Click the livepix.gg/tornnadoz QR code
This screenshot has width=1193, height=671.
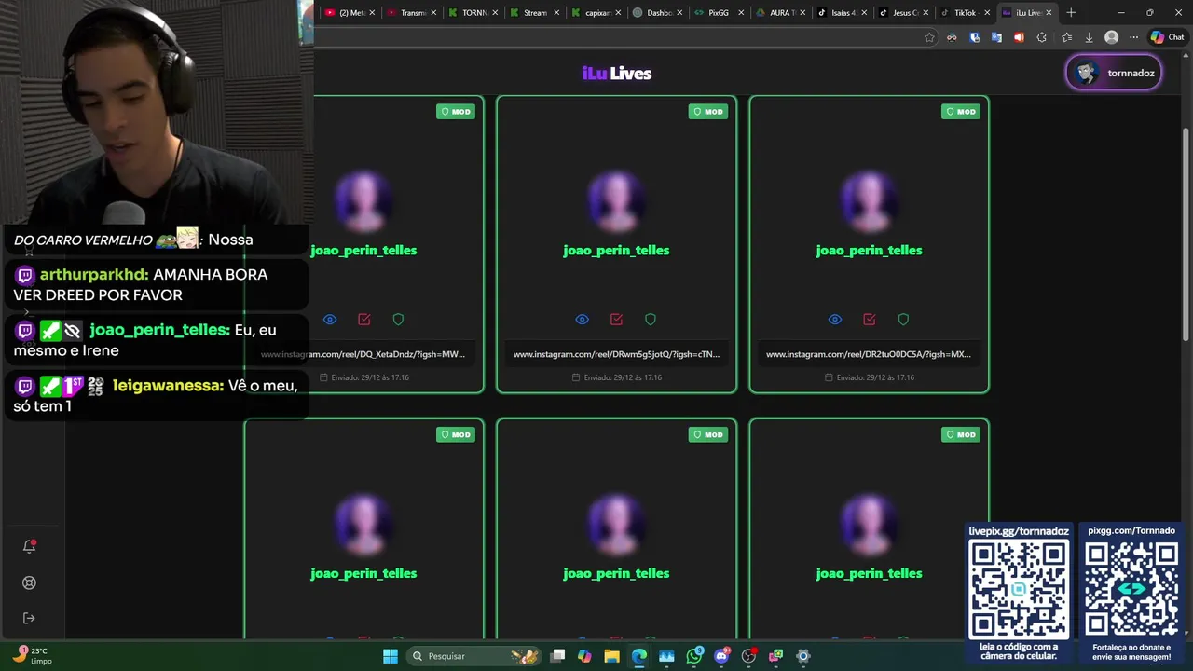[x=1019, y=590]
